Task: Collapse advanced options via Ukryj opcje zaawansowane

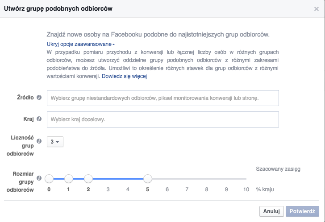Action: pyautogui.click(x=80, y=44)
